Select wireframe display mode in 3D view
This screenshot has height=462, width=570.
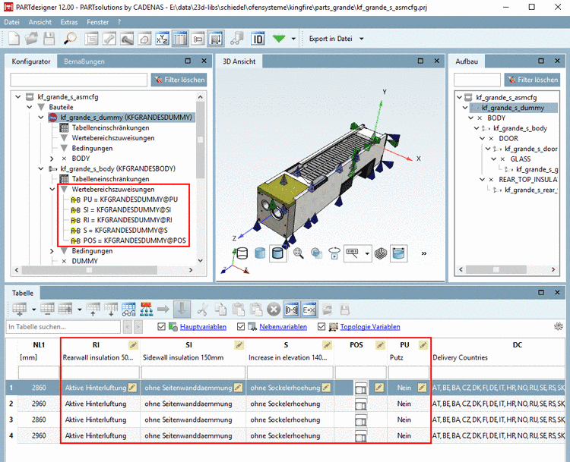tap(242, 253)
